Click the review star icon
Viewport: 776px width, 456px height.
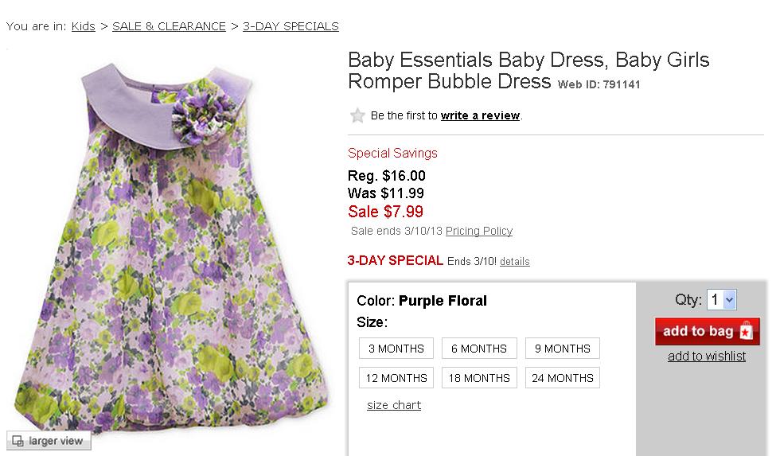357,115
